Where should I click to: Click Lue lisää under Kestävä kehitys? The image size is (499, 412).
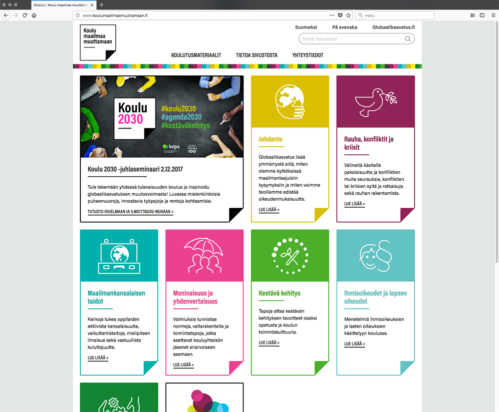tap(269, 343)
